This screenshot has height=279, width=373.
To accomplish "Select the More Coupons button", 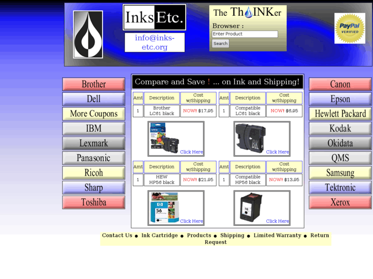I will click(94, 114).
